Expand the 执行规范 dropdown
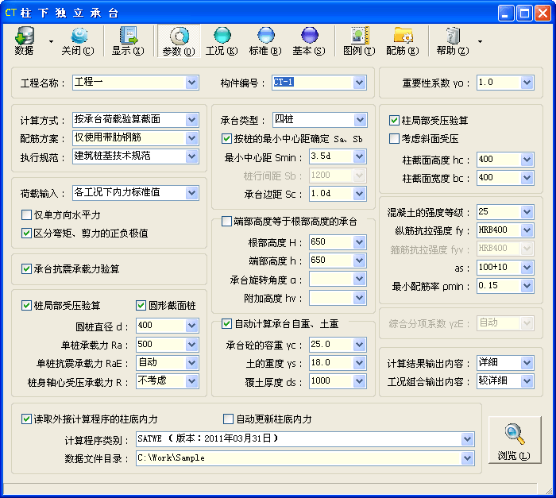556x498 pixels. [x=192, y=156]
